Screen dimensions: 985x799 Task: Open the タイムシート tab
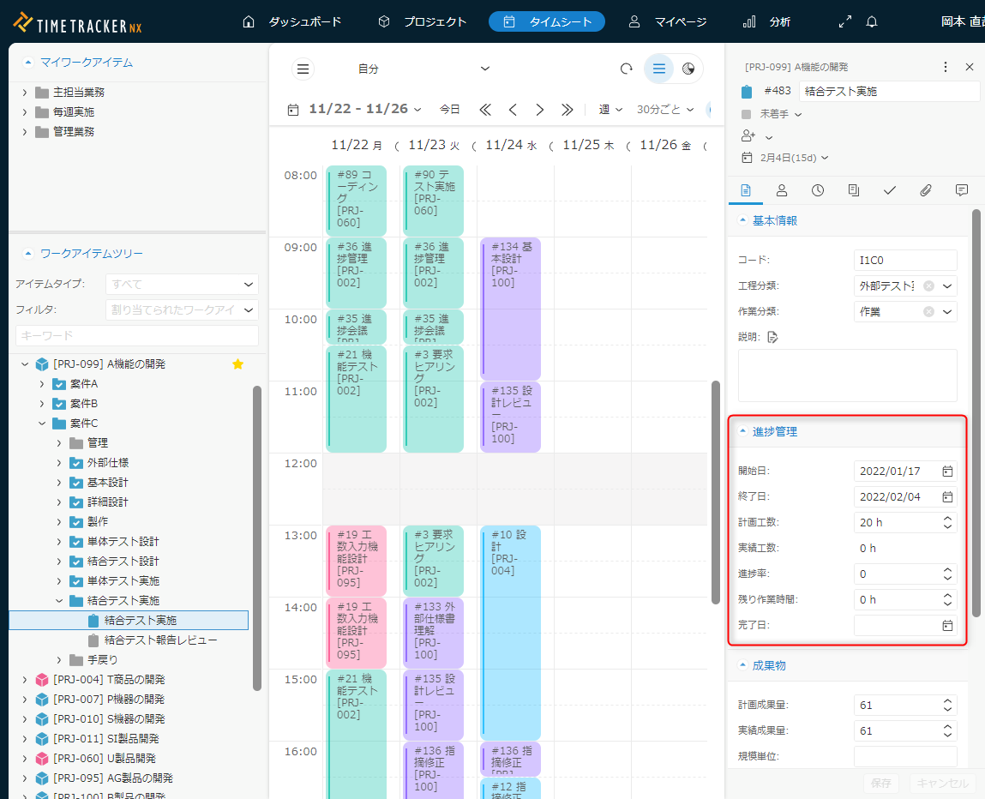pyautogui.click(x=547, y=21)
